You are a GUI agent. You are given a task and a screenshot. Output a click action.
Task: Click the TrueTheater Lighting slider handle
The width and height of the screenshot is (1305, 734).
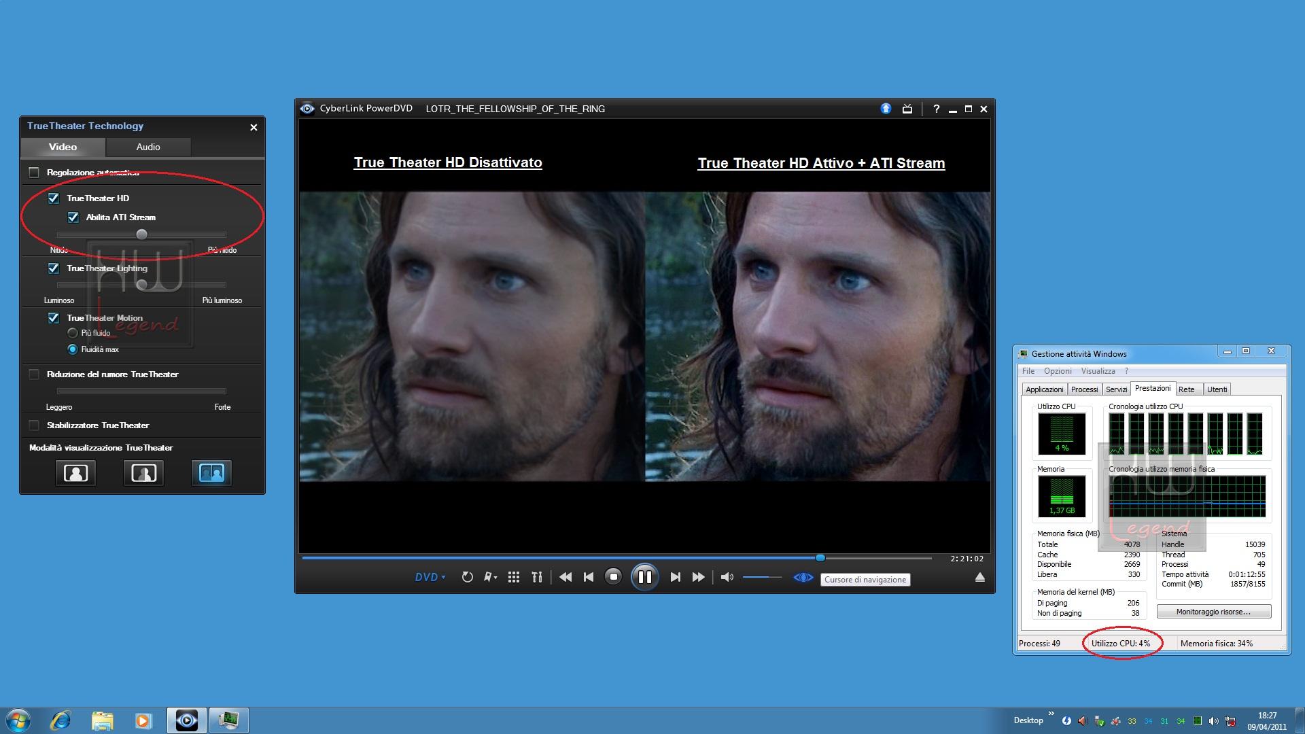click(x=141, y=285)
